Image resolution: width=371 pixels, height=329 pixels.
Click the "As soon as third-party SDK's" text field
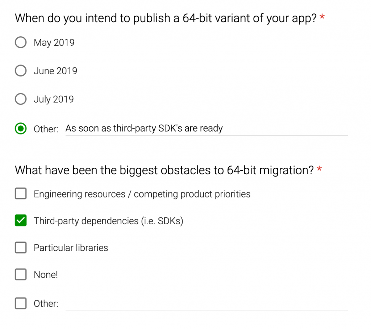[206, 128]
